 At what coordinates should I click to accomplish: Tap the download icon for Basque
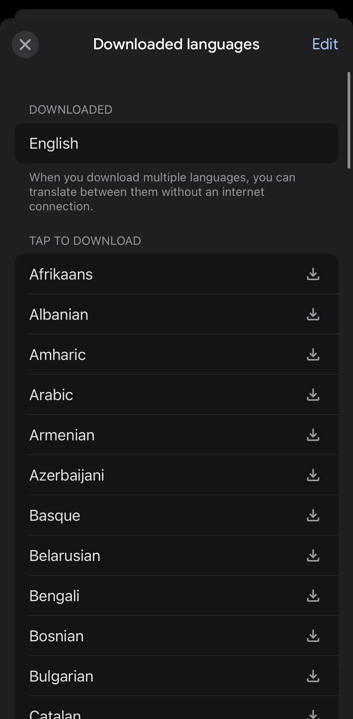pyautogui.click(x=313, y=516)
